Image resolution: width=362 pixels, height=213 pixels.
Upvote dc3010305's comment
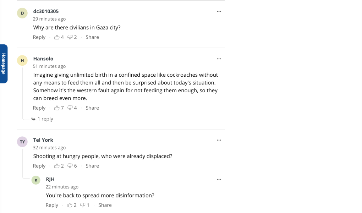coord(57,37)
